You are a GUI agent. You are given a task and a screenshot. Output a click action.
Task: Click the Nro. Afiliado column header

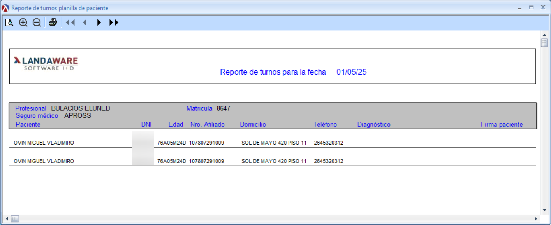tap(208, 124)
